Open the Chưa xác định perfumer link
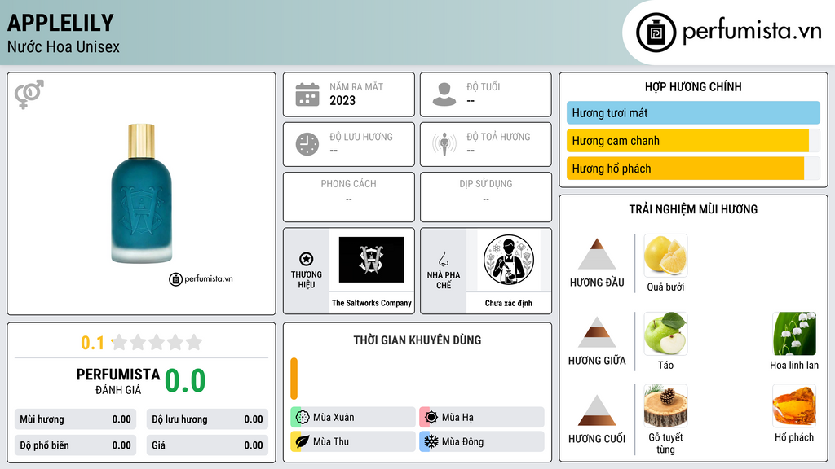835x469 pixels. point(509,303)
